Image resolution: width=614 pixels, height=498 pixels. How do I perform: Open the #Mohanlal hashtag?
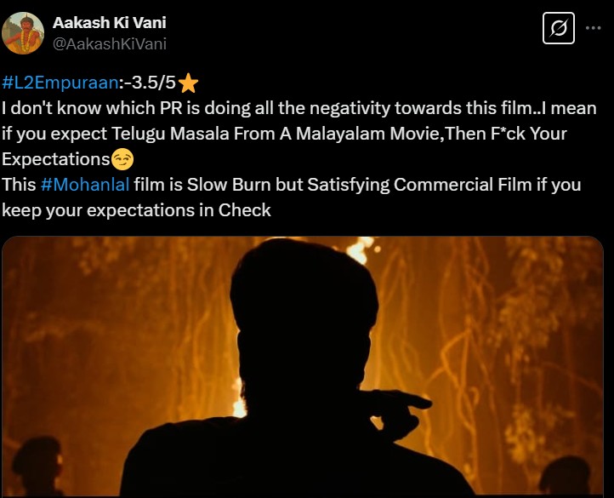[84, 184]
